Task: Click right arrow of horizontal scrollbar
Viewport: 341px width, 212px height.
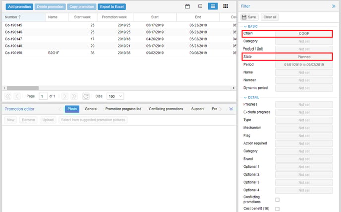Action: pyautogui.click(x=234, y=88)
